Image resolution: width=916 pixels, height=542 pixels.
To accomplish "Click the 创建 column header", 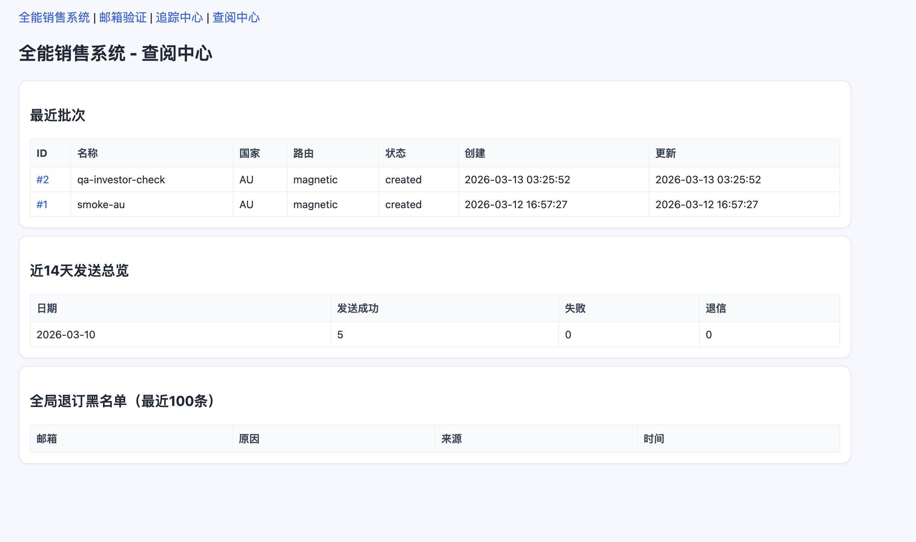I will (x=475, y=153).
